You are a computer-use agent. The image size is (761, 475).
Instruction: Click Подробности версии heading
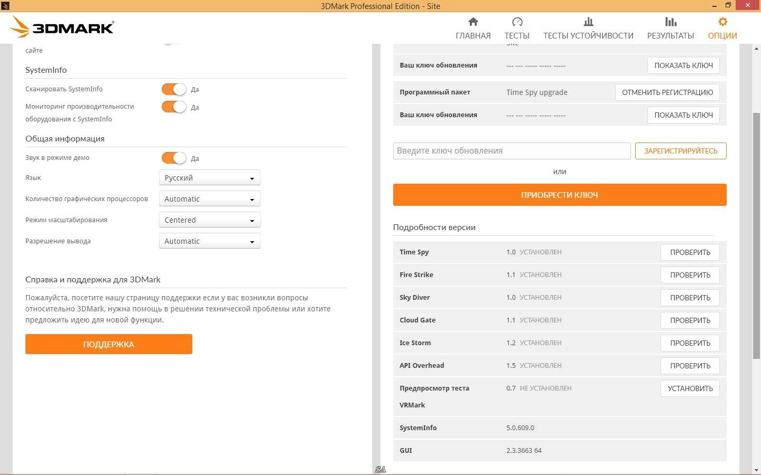434,227
